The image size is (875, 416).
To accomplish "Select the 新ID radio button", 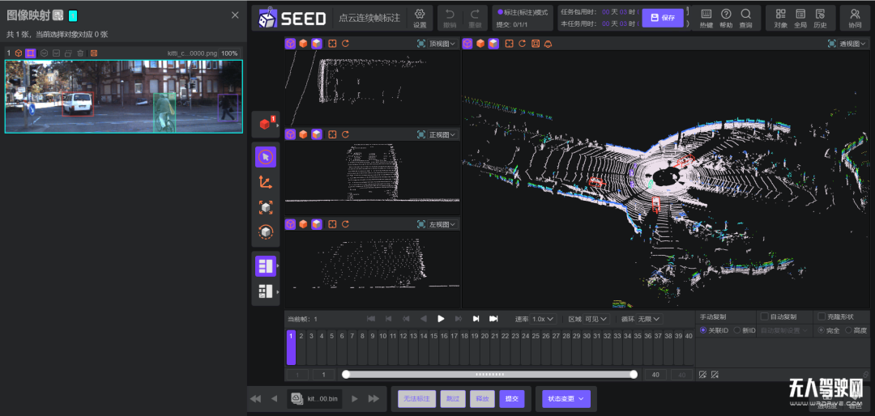I will pos(737,330).
